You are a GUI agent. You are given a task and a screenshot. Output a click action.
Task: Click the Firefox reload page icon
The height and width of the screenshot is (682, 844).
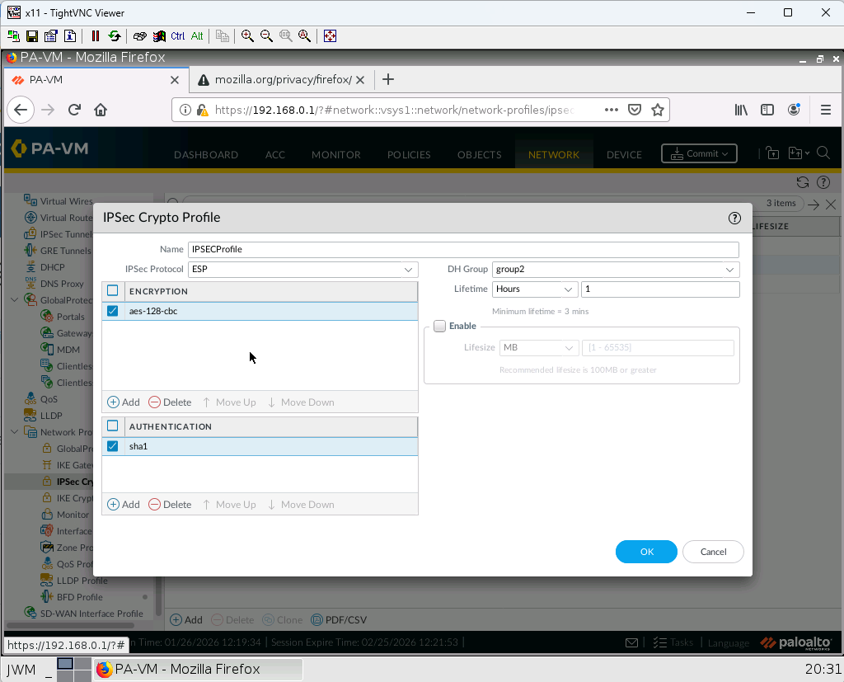74,110
